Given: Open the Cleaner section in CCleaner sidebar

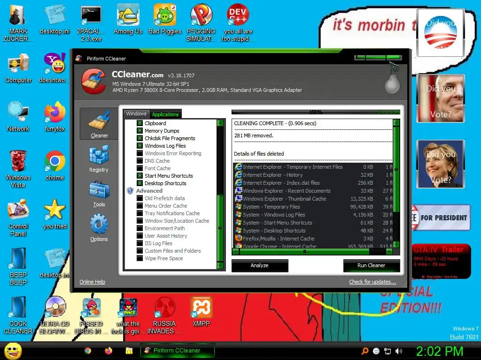Looking at the screenshot, I should 99,124.
